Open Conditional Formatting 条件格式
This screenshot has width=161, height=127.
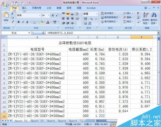108,13
